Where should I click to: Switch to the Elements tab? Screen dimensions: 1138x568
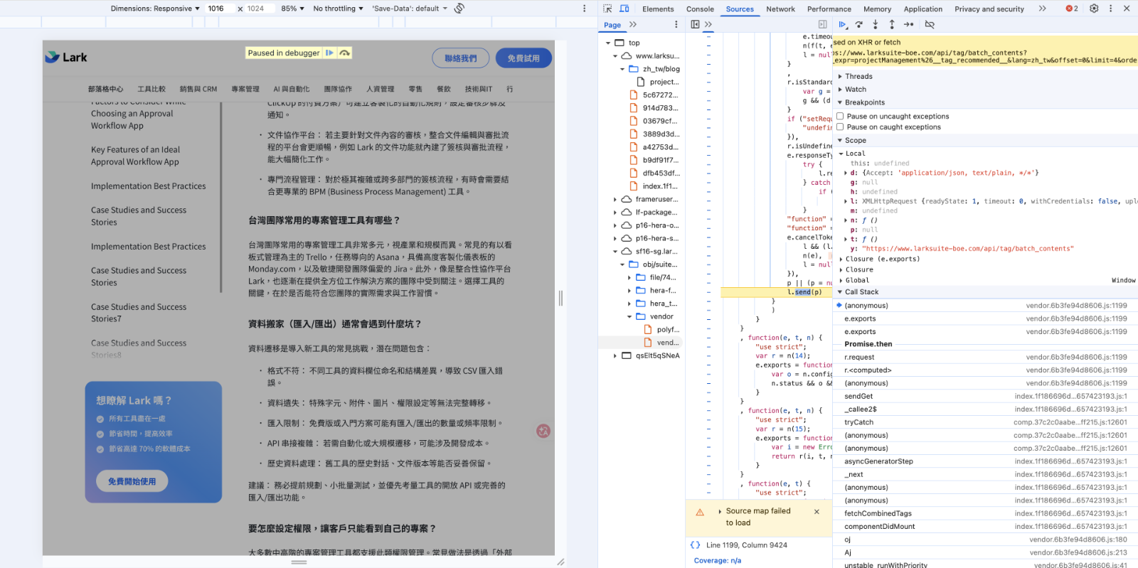coord(658,9)
